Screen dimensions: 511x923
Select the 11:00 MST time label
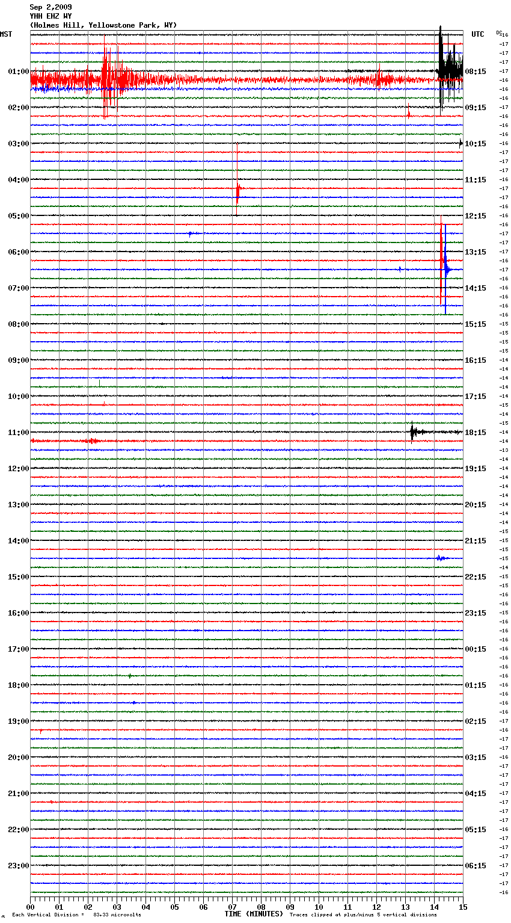tap(19, 433)
